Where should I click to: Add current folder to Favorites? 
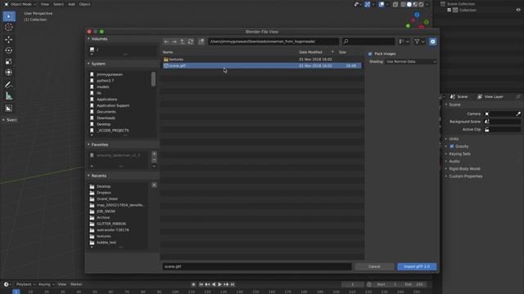pyautogui.click(x=154, y=154)
